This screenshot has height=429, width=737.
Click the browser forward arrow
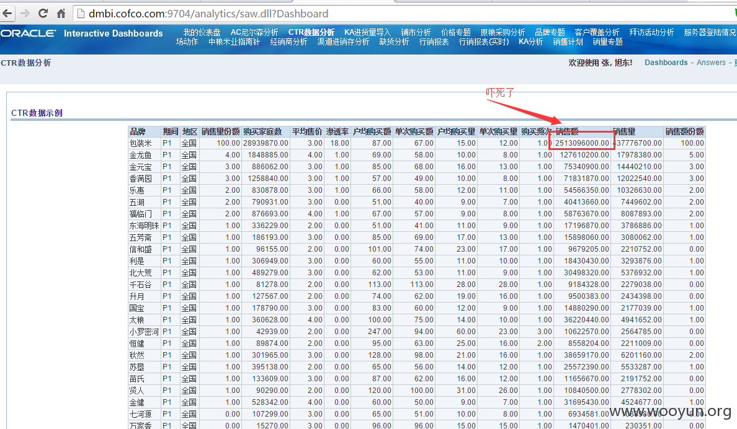[25, 13]
